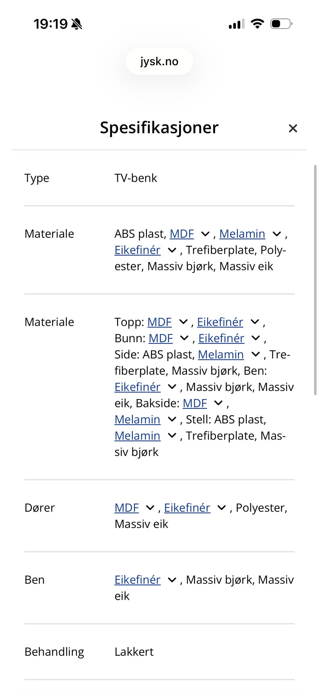Open the MDF link in the first Materiale row
Screen dimensions: 319x692
pyautogui.click(x=182, y=234)
